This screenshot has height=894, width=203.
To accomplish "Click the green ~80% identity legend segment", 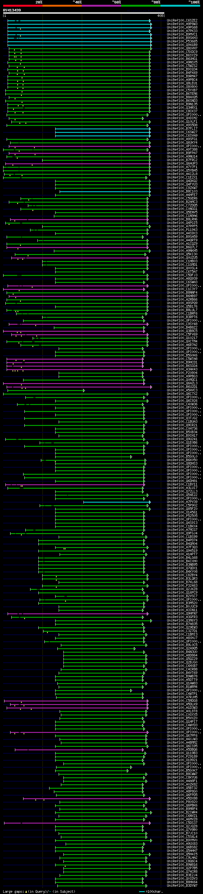I will (x=141, y=6).
